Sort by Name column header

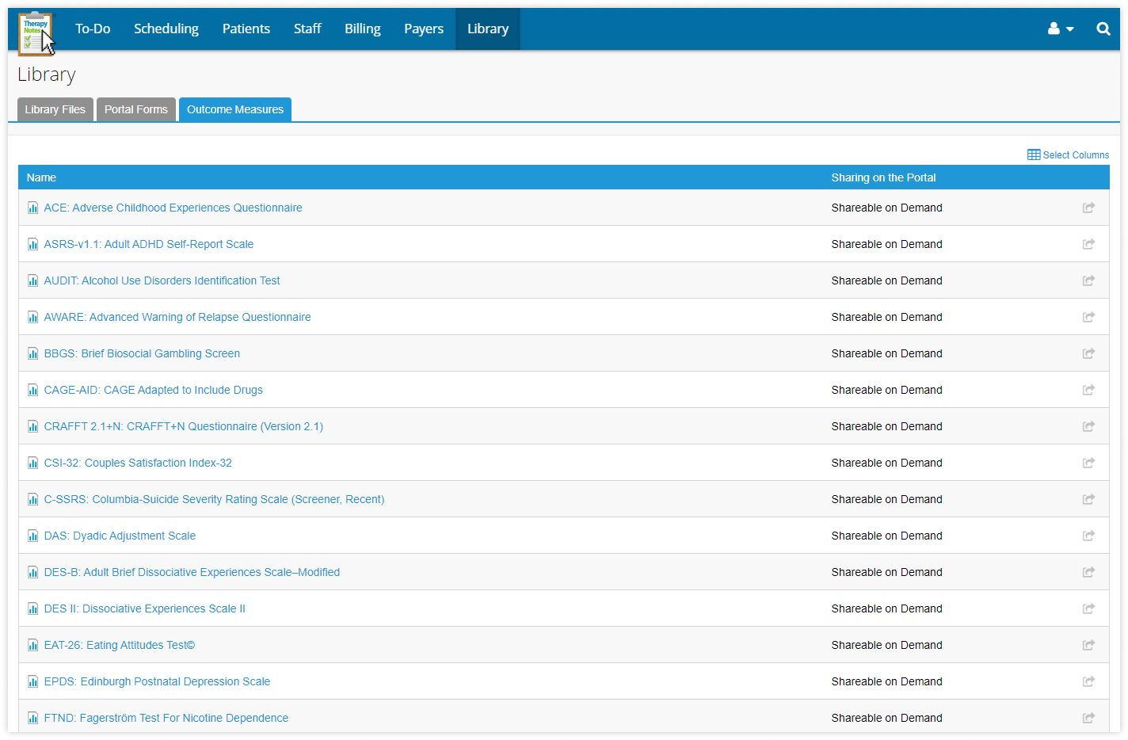click(41, 177)
